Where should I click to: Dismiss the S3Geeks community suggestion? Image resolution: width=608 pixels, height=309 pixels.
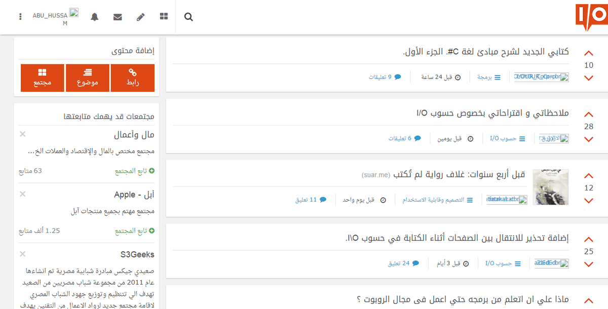pos(22,253)
